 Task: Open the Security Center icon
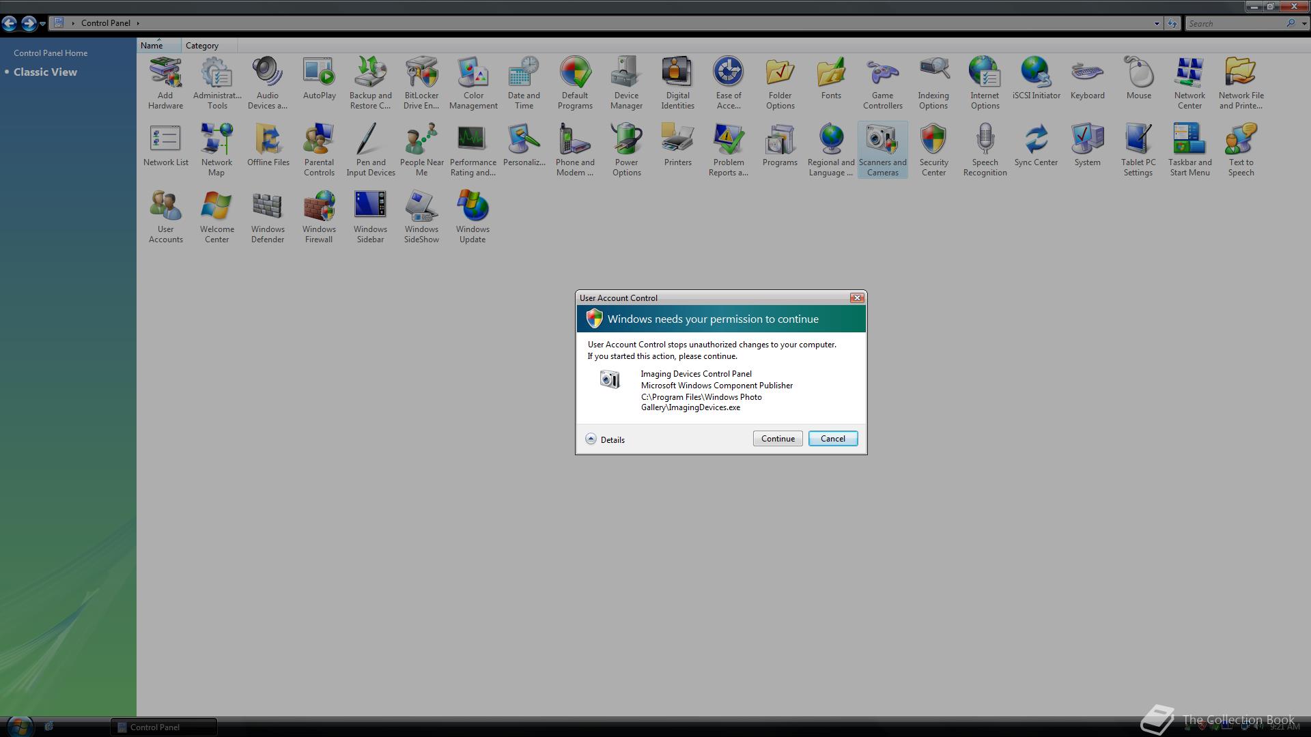coord(933,149)
